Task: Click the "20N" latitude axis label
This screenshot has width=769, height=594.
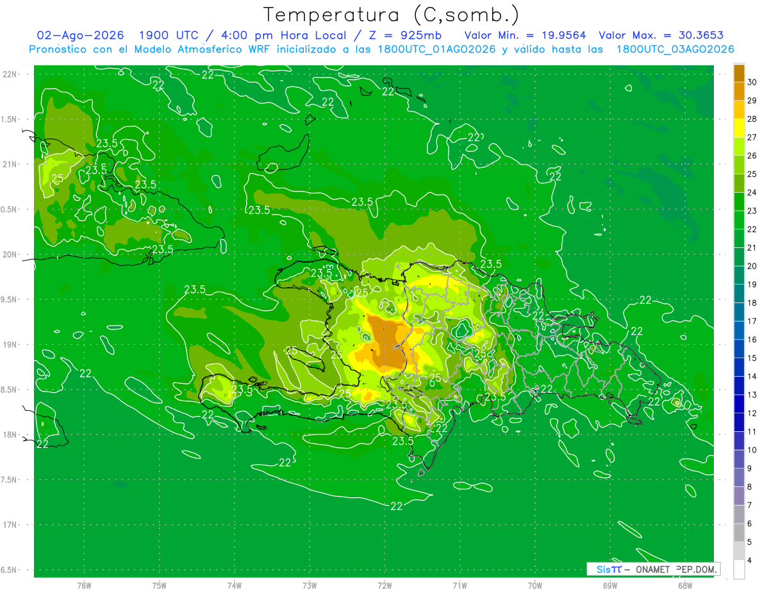Action: tap(10, 254)
